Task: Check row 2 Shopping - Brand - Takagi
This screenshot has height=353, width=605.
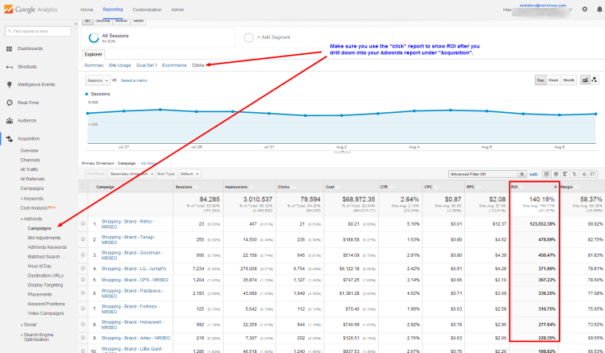Action: pos(84,239)
